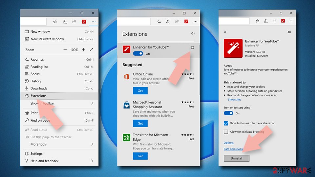Pin the Extensions pane
Image resolution: width=315 pixels, height=177 pixels.
tap(193, 33)
